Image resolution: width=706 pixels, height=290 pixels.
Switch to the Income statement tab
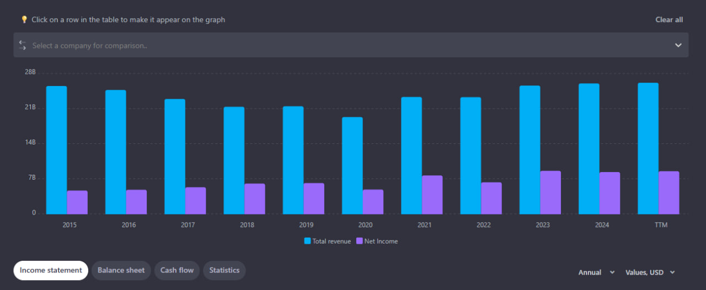click(51, 270)
